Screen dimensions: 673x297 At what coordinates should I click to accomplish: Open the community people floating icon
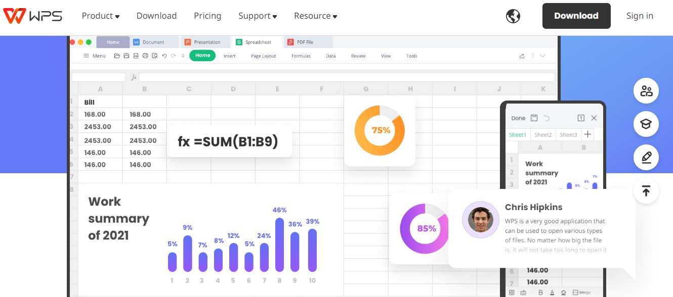(x=646, y=91)
